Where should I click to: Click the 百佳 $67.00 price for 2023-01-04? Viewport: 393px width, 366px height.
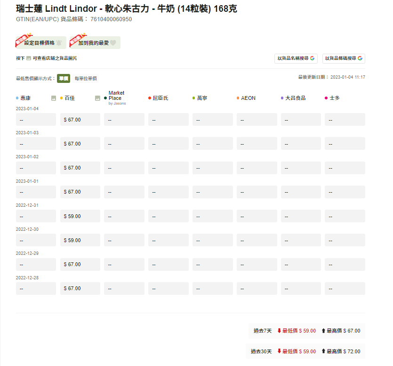pos(80,120)
